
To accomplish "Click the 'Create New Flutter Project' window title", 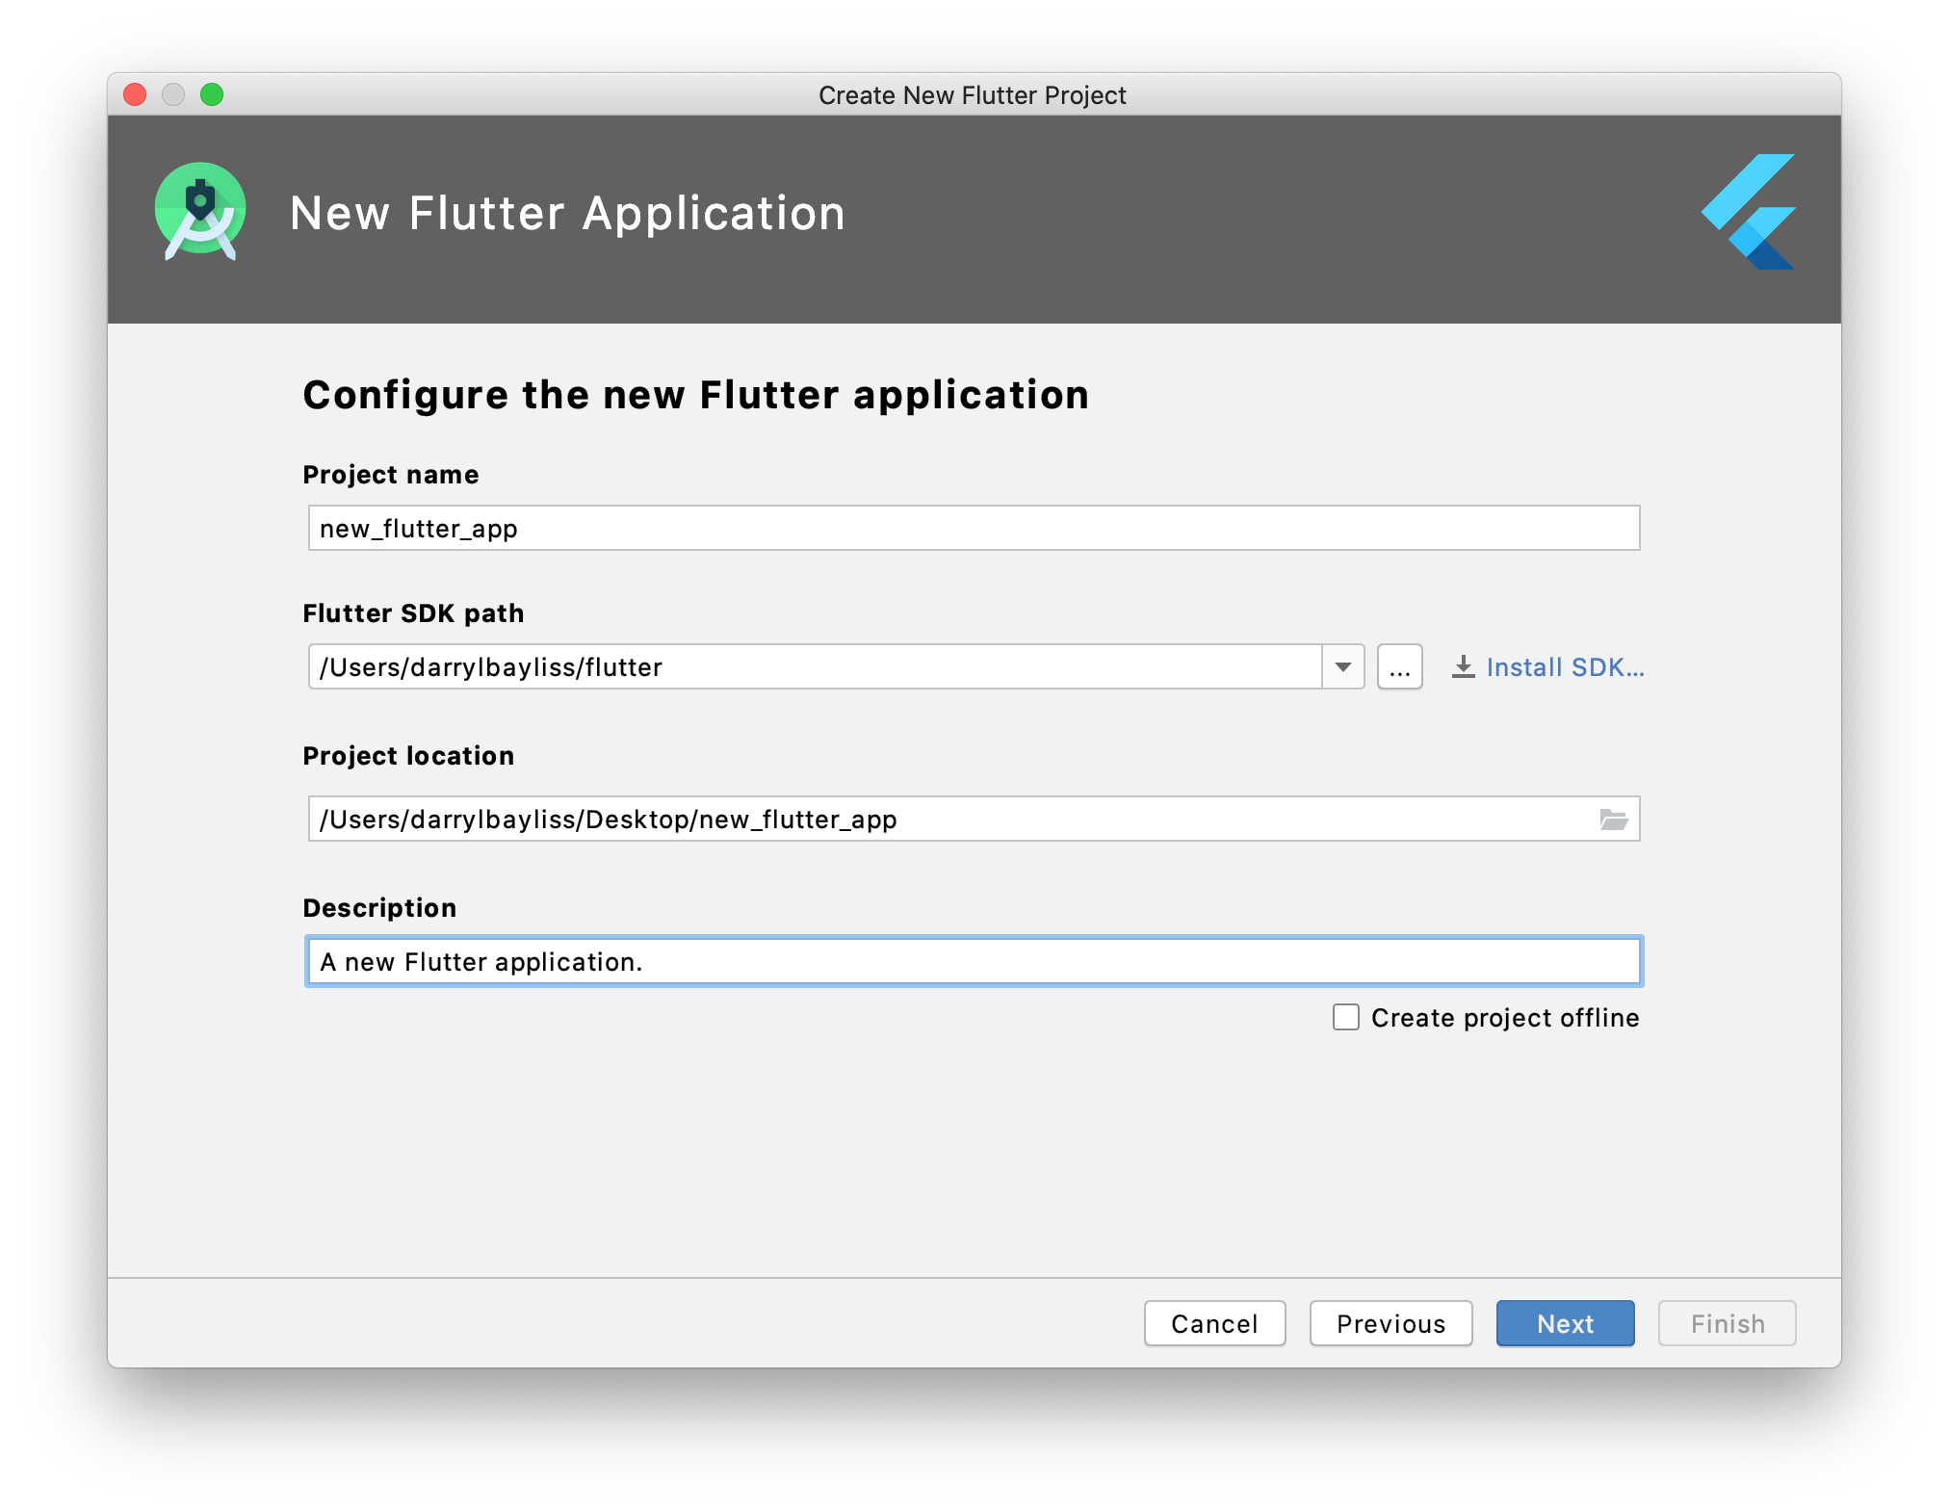I will [973, 95].
